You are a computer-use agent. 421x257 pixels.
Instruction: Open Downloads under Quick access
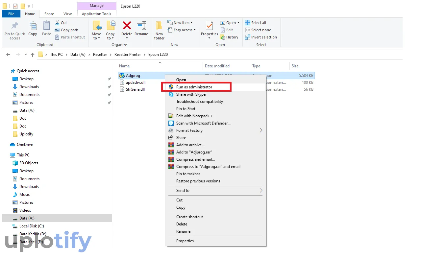29,87
